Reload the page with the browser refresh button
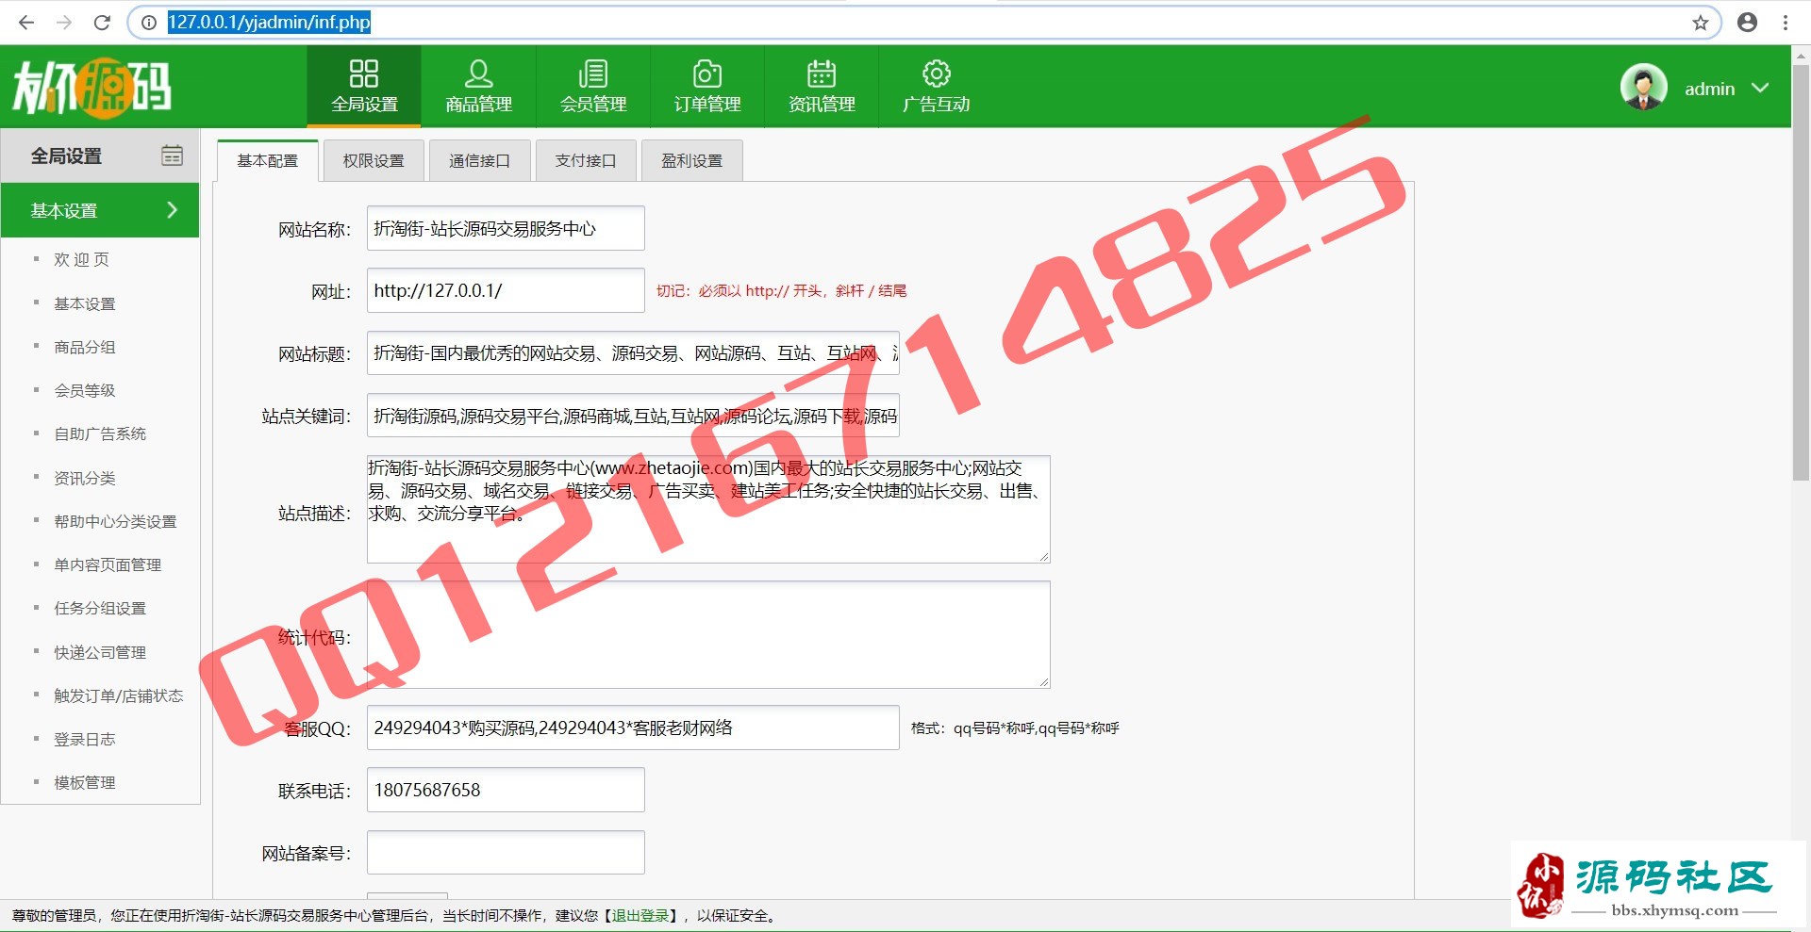This screenshot has width=1811, height=932. coord(102,23)
